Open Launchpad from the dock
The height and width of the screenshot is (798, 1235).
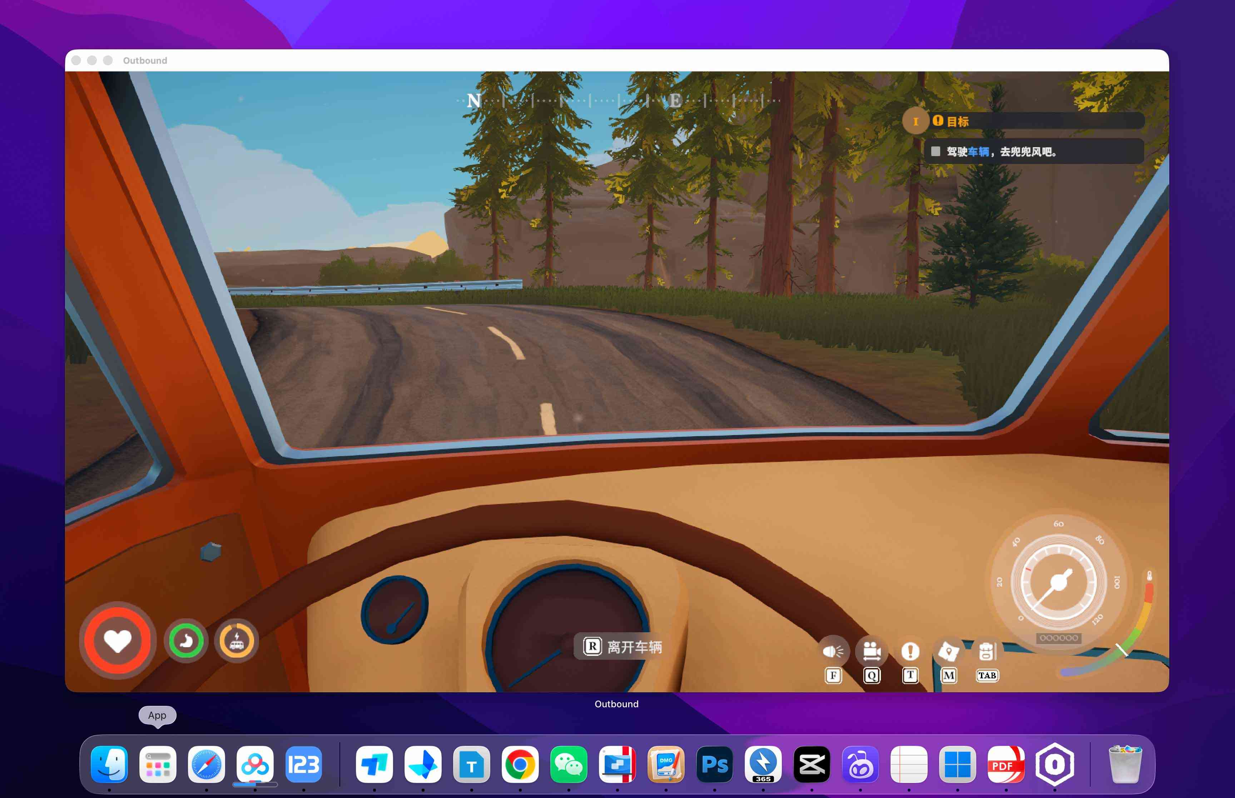(158, 764)
